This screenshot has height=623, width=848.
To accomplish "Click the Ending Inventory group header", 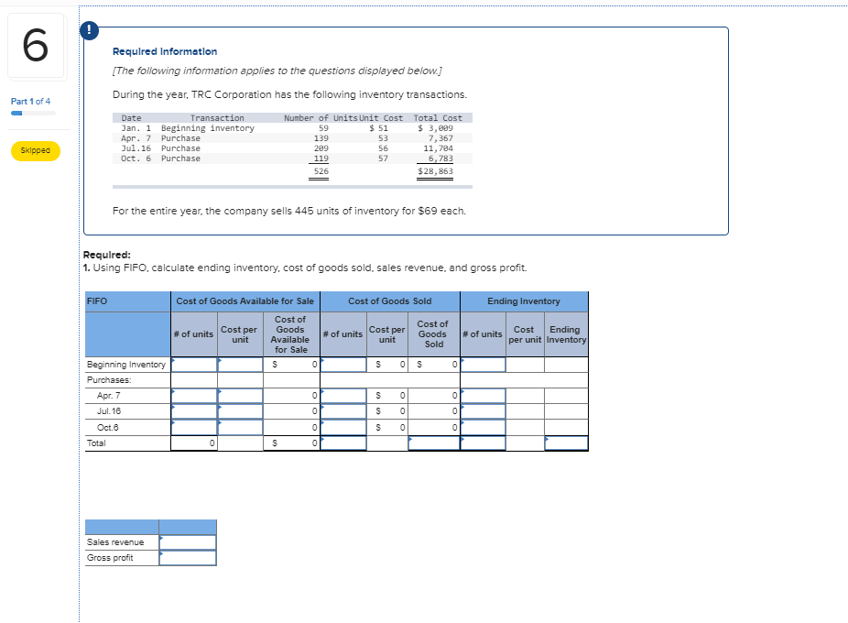I will [x=524, y=301].
